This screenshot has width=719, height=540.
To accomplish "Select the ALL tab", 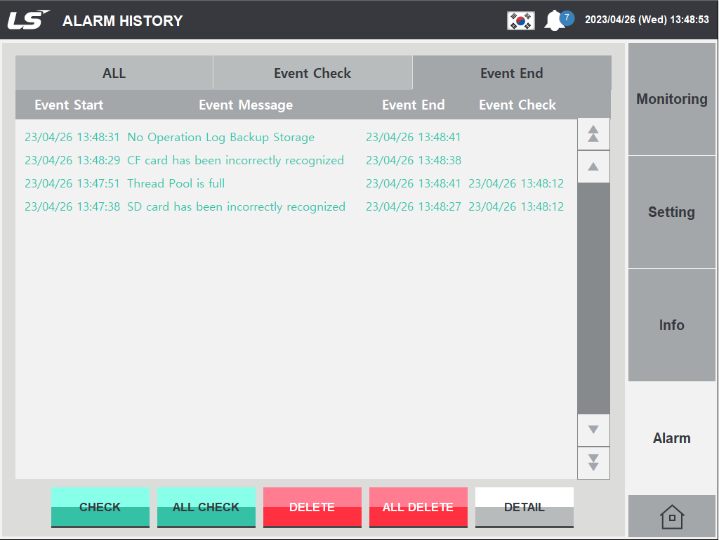I will 114,73.
